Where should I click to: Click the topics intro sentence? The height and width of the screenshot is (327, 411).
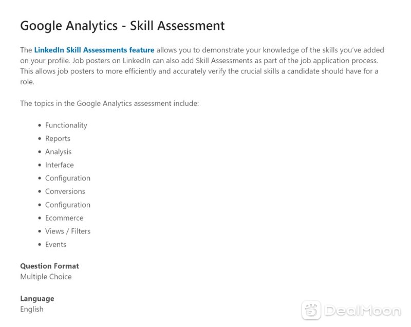(x=109, y=103)
